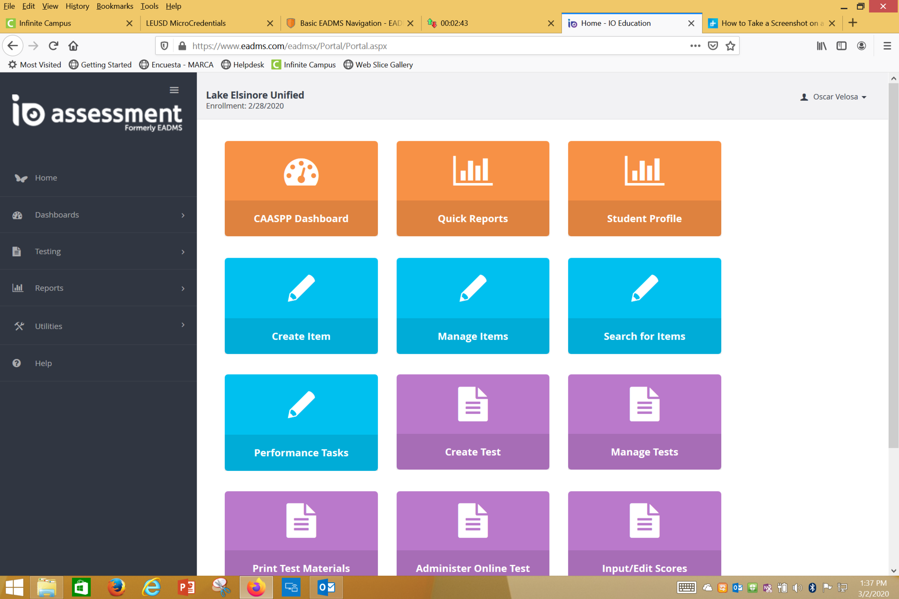The image size is (899, 599).
Task: Click the Manage Tests document tile
Action: tap(644, 422)
